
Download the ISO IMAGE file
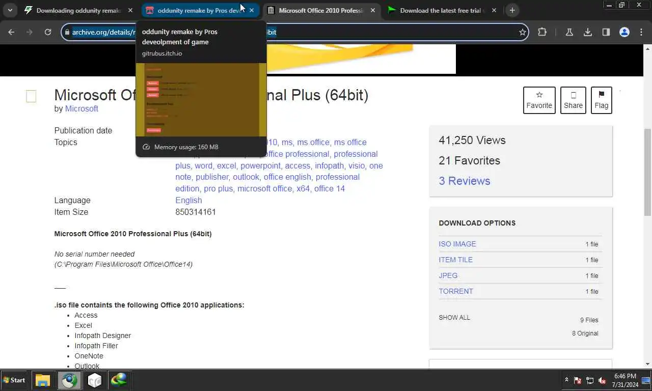pyautogui.click(x=457, y=244)
